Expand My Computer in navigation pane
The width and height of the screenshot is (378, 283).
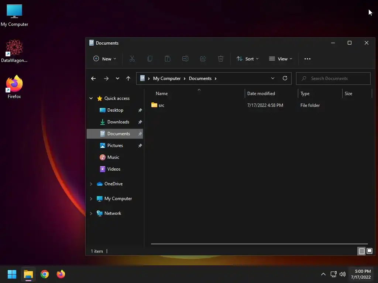pos(91,199)
